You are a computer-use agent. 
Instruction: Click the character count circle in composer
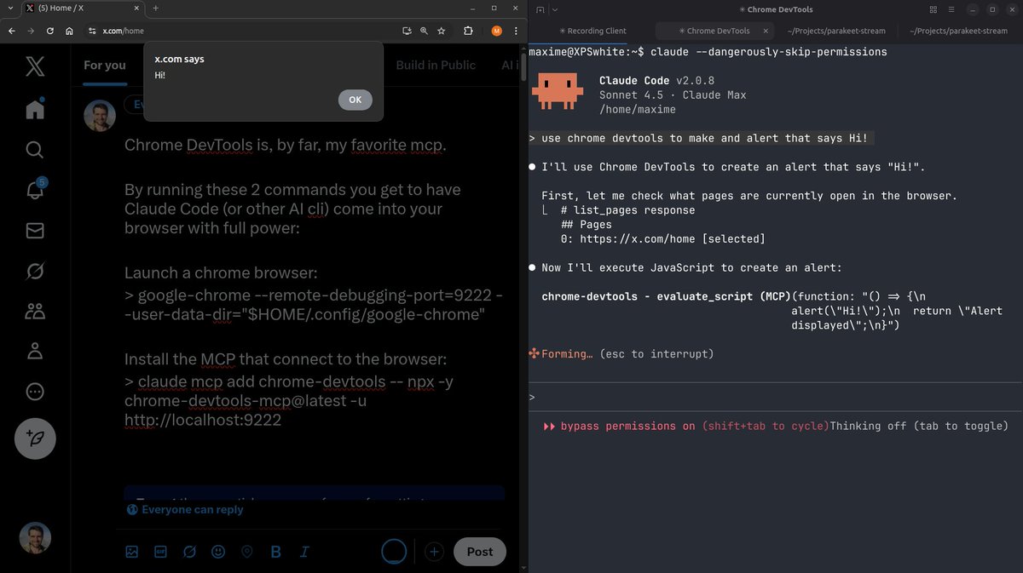pyautogui.click(x=394, y=552)
